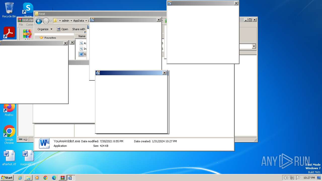Maximize the WinRAR test.zip window

250,20
